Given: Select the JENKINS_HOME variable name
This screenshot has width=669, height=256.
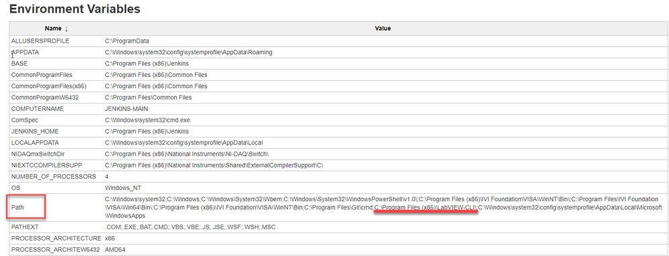Looking at the screenshot, I should [35, 131].
